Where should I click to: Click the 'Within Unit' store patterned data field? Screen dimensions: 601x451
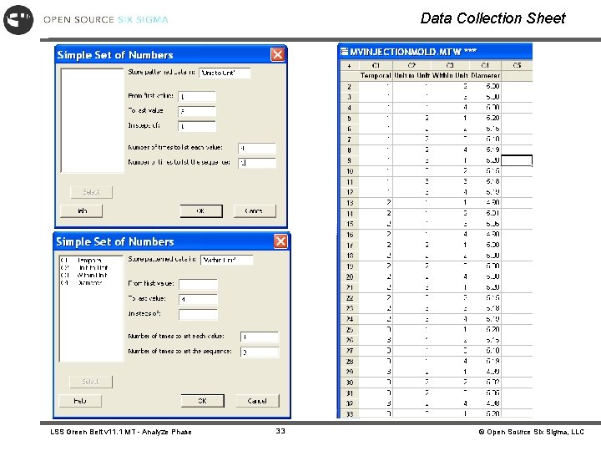tap(227, 260)
